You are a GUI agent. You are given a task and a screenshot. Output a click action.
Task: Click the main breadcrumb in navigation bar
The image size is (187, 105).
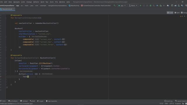click(x=27, y=6)
